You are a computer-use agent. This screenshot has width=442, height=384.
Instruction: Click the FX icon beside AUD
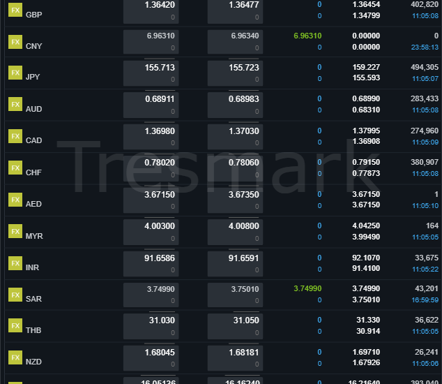15,104
